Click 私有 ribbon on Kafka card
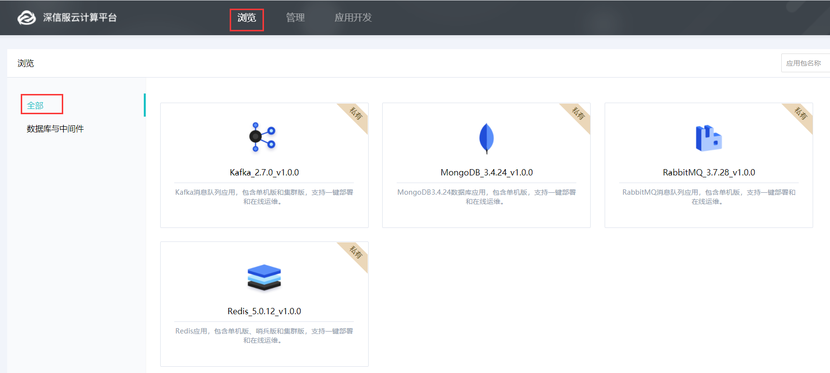 tap(356, 114)
